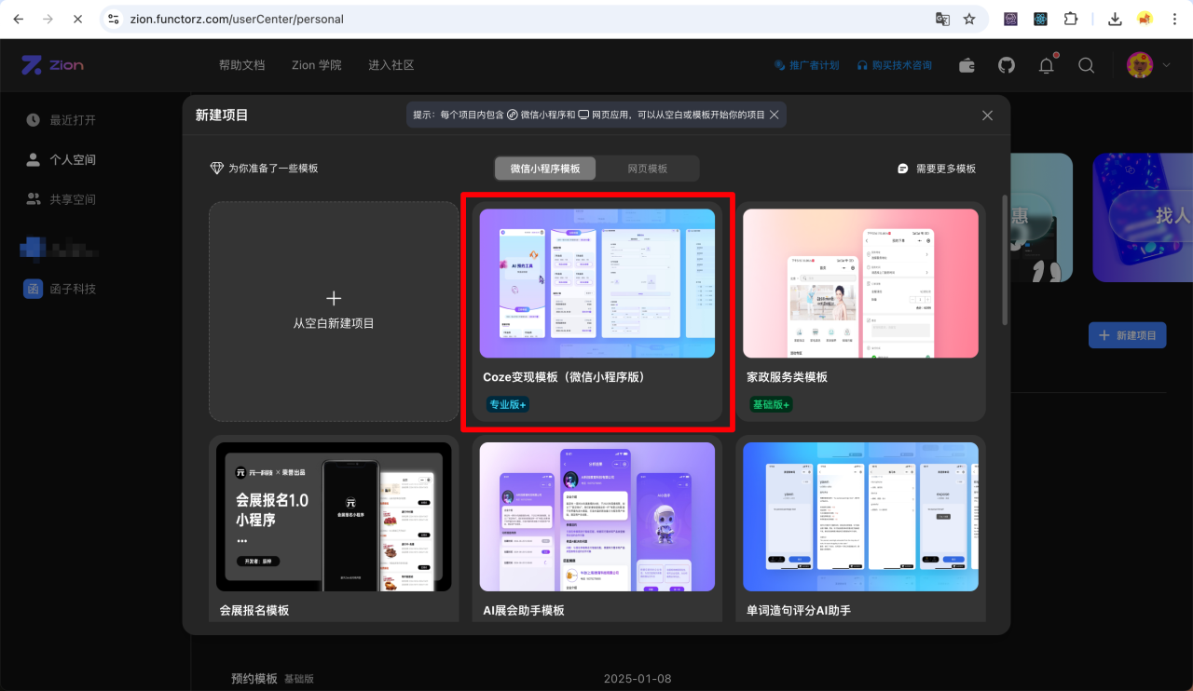Click 从空白新建项目 card
Image resolution: width=1193 pixels, height=691 pixels.
click(334, 311)
